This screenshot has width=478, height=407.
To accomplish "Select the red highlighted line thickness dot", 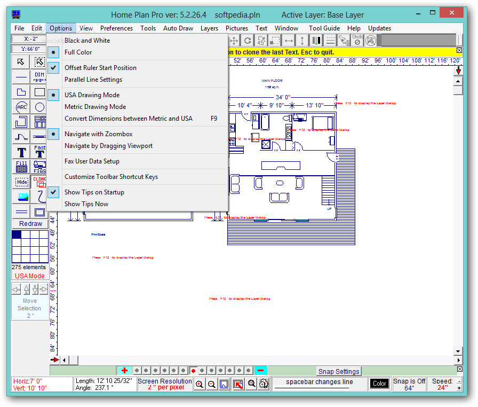I will tap(193, 371).
